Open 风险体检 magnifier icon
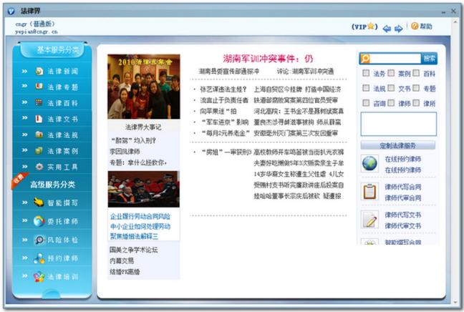Viewport: 464px width, 312px height. (x=39, y=240)
